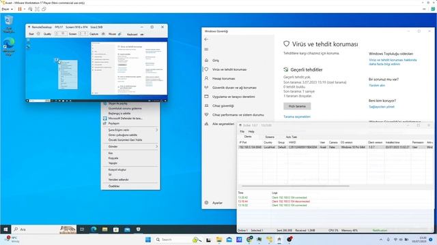Open Cihaz performansı ve sistem durumu
The width and height of the screenshot is (437, 245).
coord(238,115)
